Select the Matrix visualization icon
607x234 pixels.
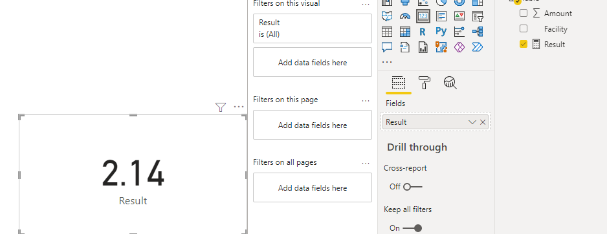[x=405, y=31]
